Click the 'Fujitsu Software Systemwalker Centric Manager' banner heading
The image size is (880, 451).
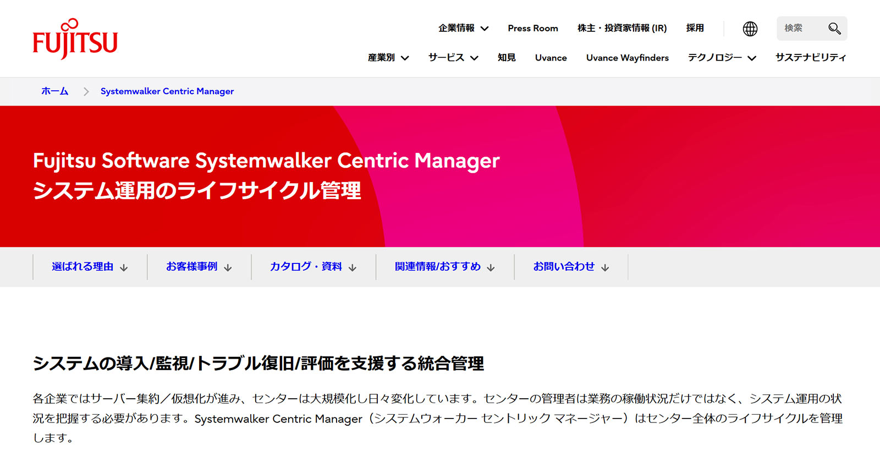pyautogui.click(x=266, y=161)
